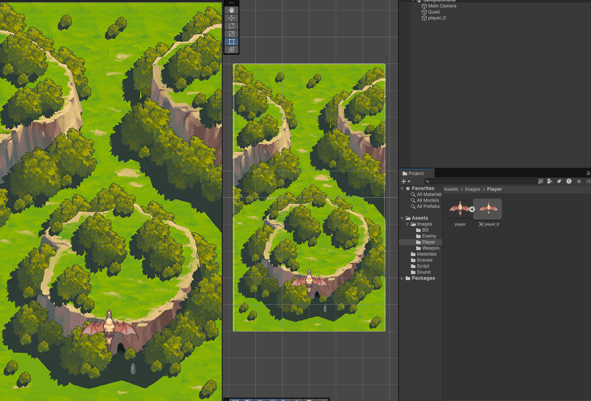591x401 pixels.
Task: Select All Materials favorite search
Action: (426, 194)
